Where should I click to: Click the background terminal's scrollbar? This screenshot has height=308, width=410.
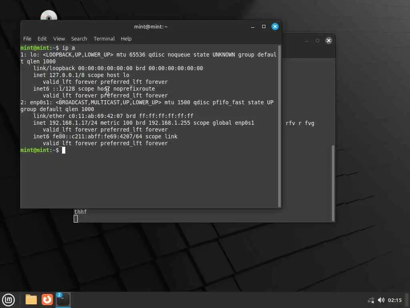pos(333,183)
